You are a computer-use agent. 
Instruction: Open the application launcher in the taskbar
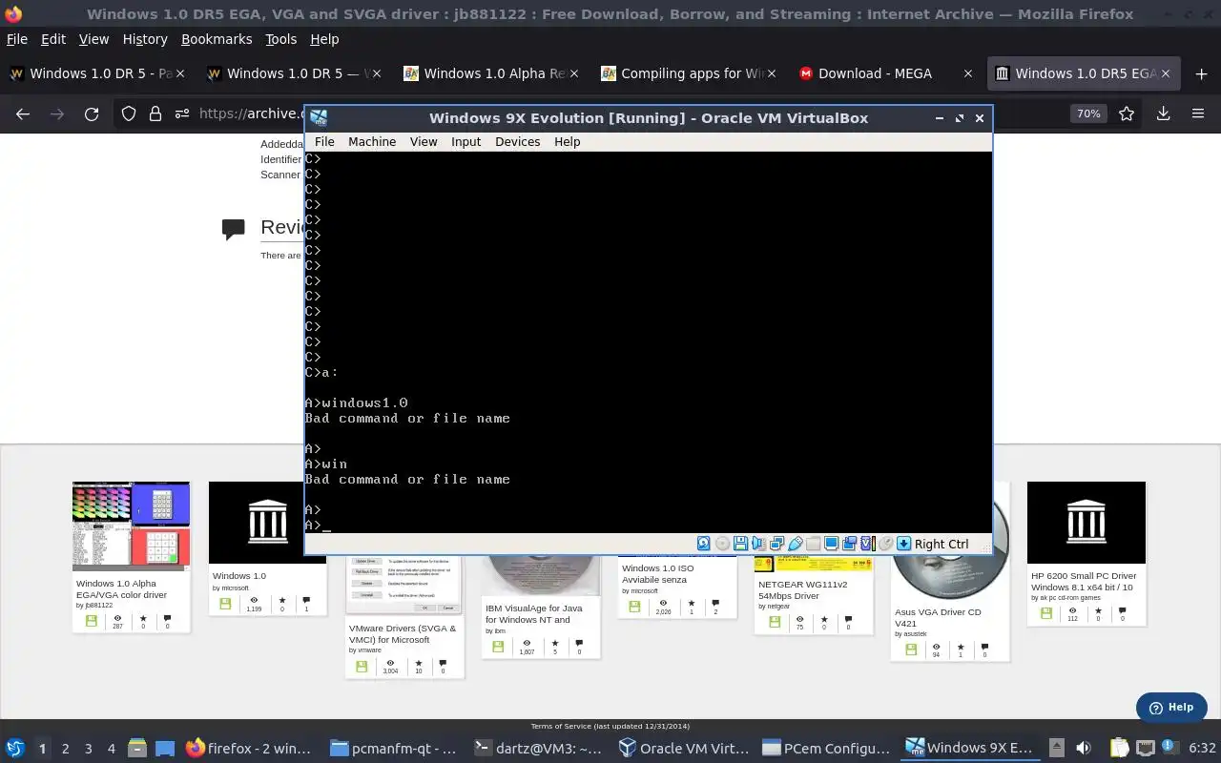15,748
